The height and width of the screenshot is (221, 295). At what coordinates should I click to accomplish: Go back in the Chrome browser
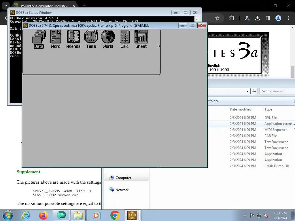tap(6, 18)
